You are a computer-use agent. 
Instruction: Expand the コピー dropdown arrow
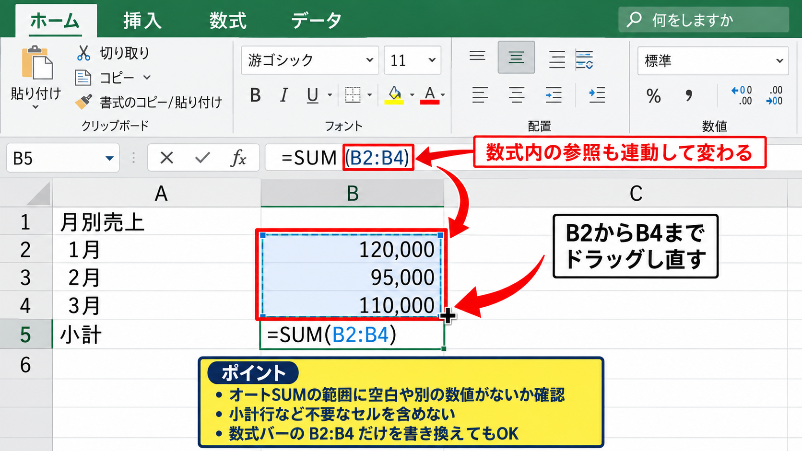(x=147, y=77)
